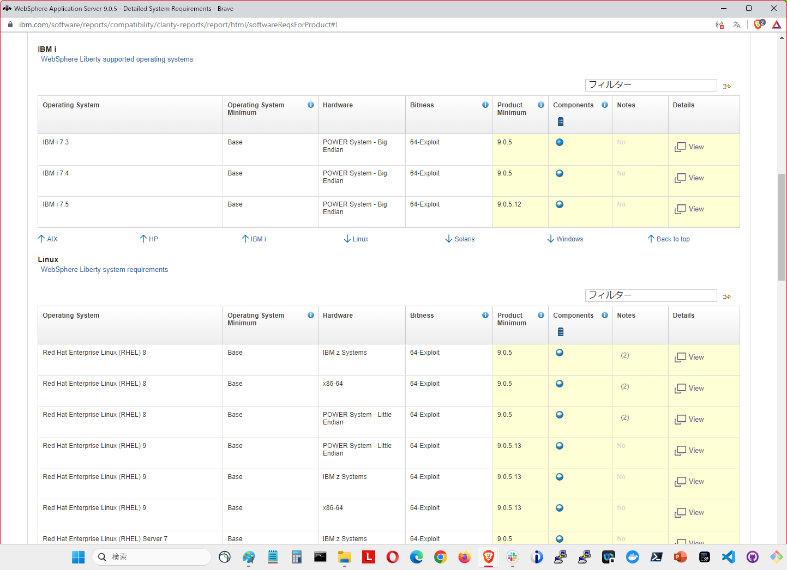Viewport: 787px width, 570px height.
Task: View details for RHEL 8 on x86-64
Action: click(x=689, y=389)
